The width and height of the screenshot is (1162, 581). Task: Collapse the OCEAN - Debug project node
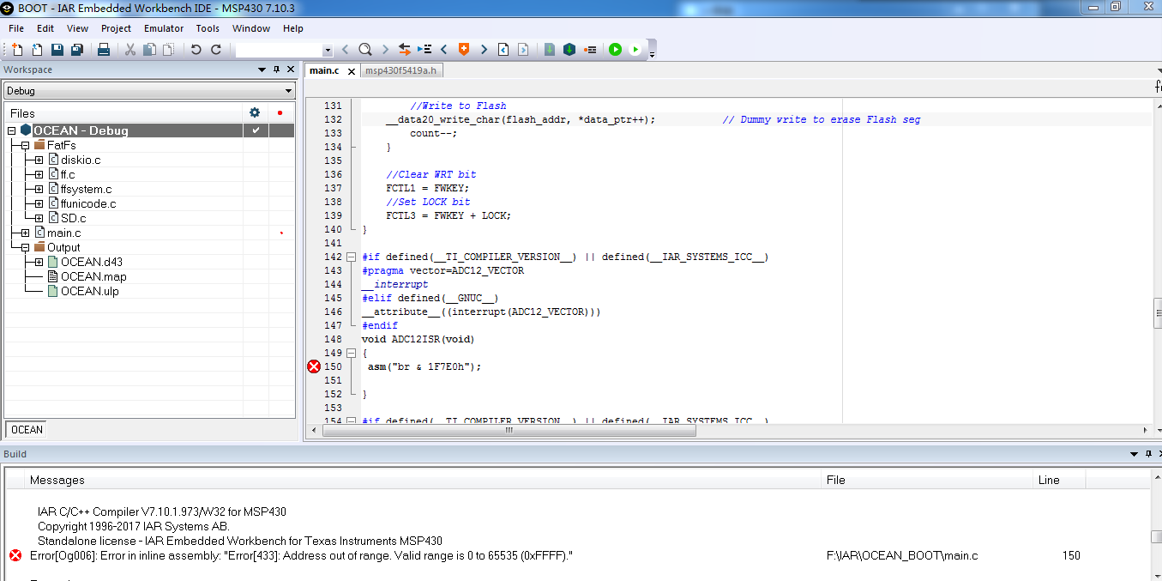pos(11,130)
